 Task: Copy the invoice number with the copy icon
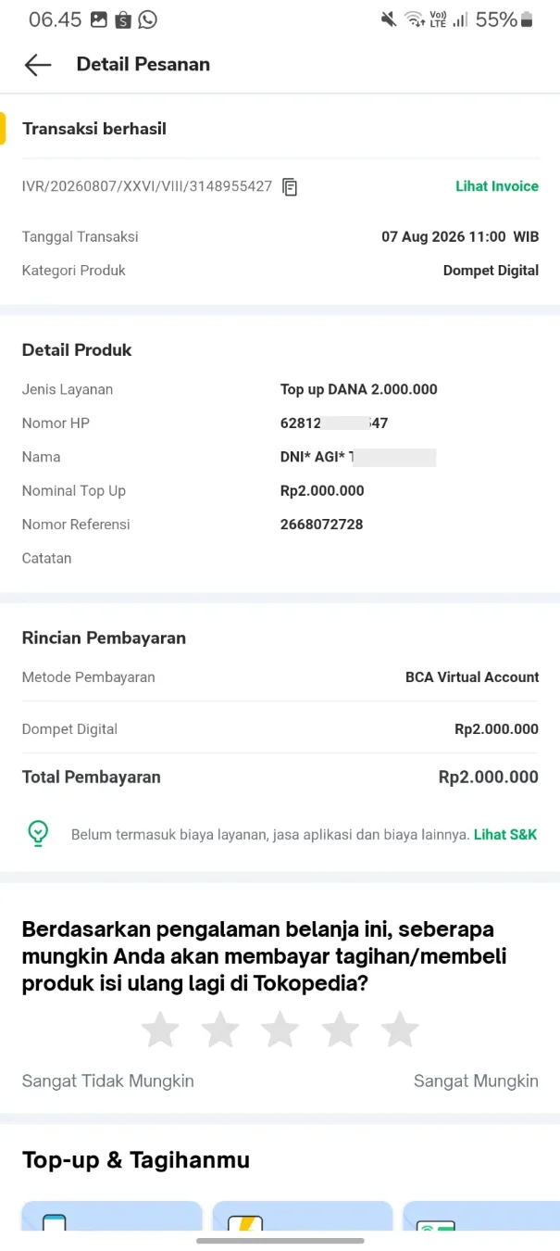[290, 186]
